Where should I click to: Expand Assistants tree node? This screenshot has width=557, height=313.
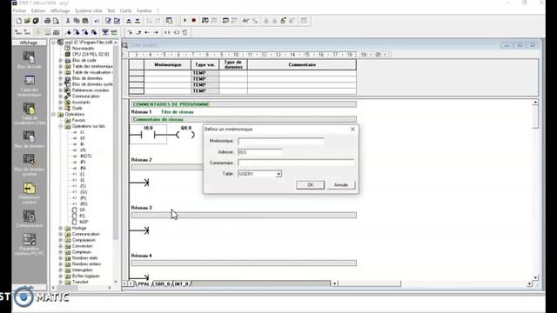click(x=61, y=103)
